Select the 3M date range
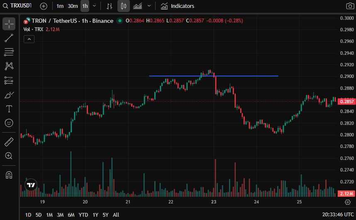Viewport: 356px width, 220px height. (x=60, y=215)
